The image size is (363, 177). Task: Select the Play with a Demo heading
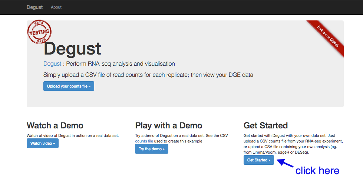click(x=169, y=125)
